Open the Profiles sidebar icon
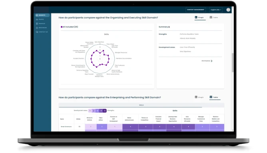 pos(37,24)
